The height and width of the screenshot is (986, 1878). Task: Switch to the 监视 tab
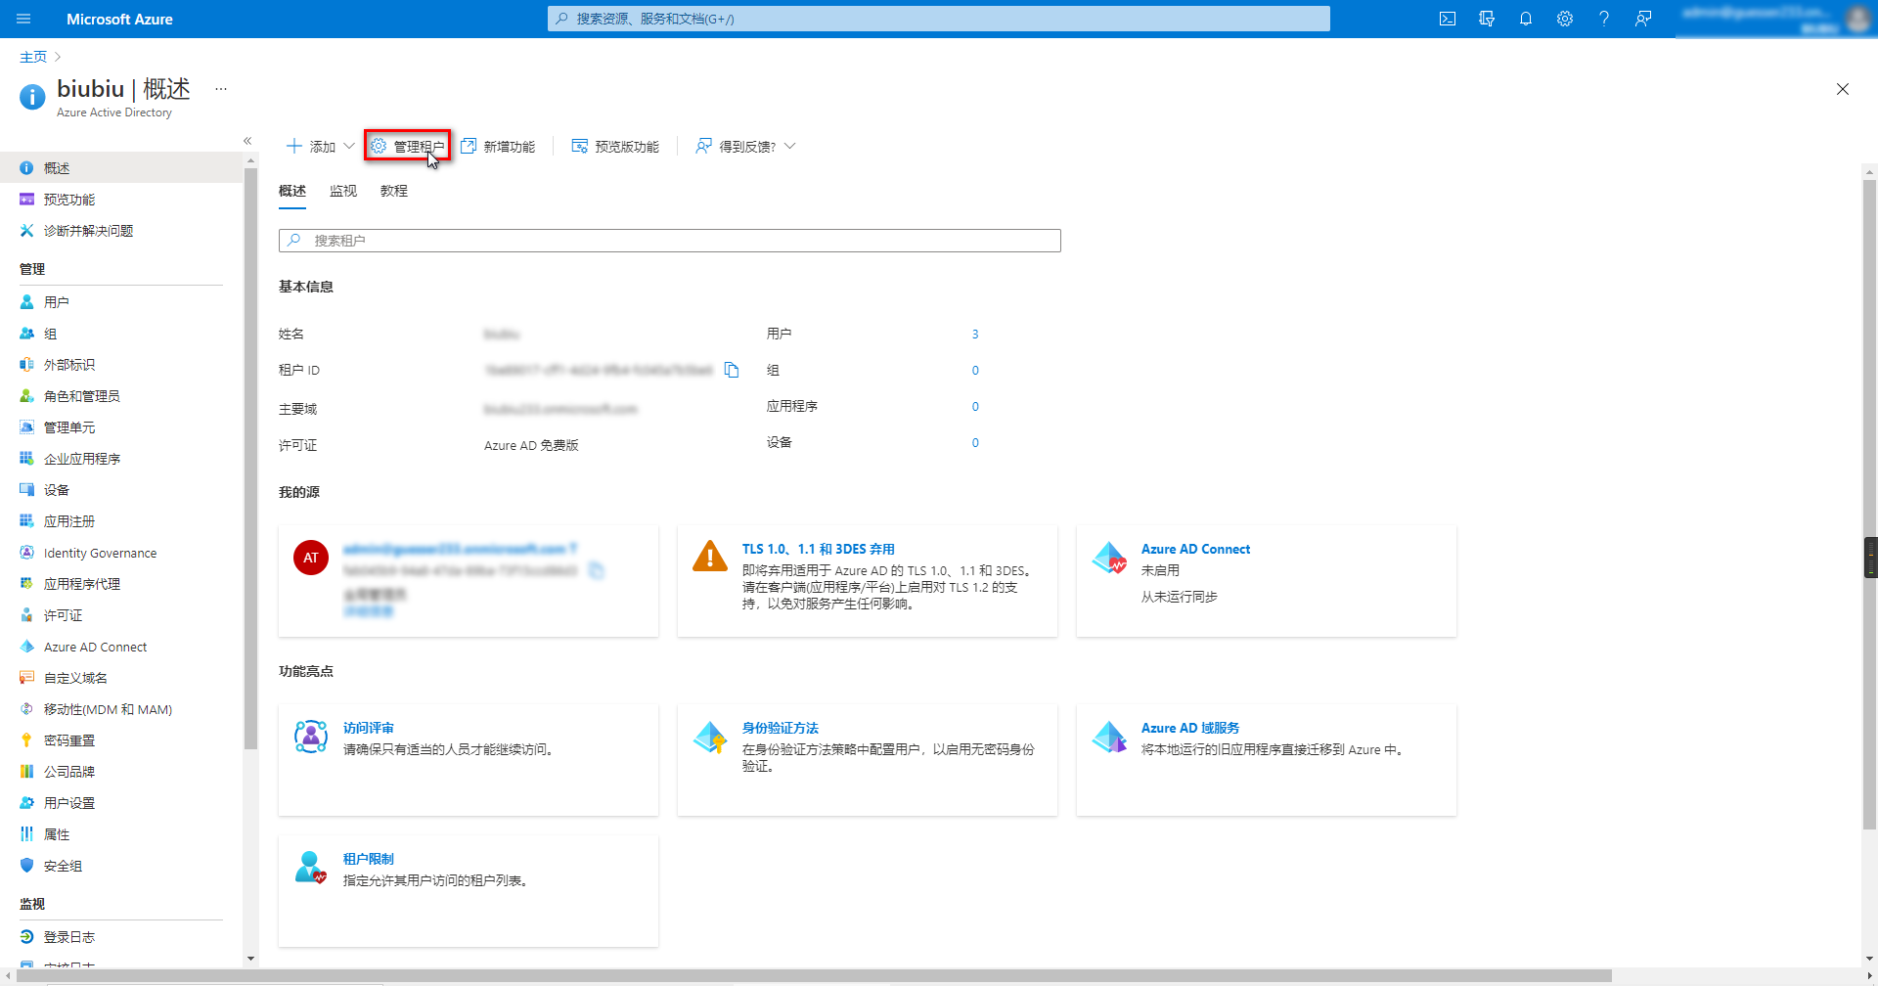click(343, 191)
